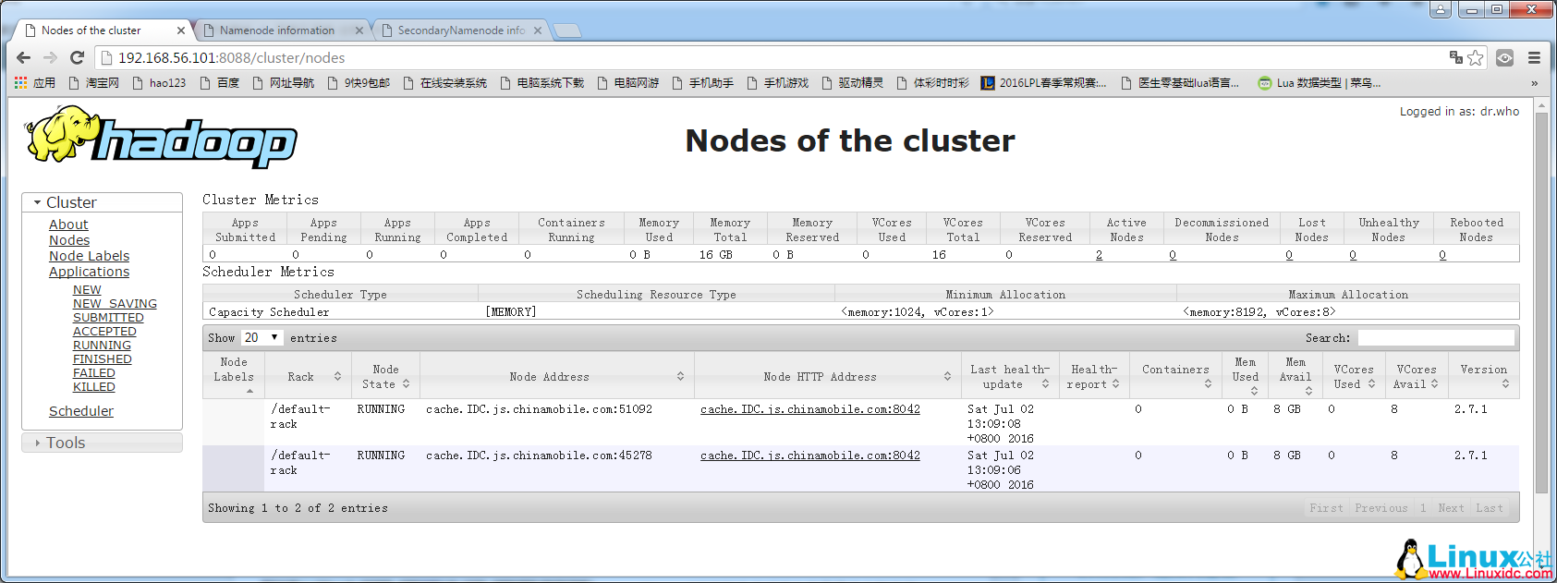Open the Lua 数据类型 bookmark
This screenshot has height=583, width=1557.
click(x=1319, y=83)
